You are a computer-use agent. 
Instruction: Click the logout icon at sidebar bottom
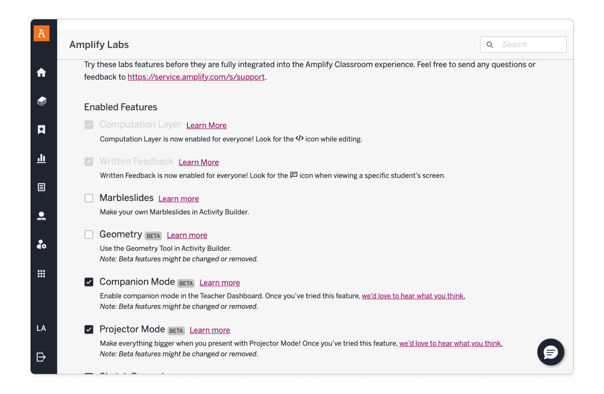[x=42, y=357]
